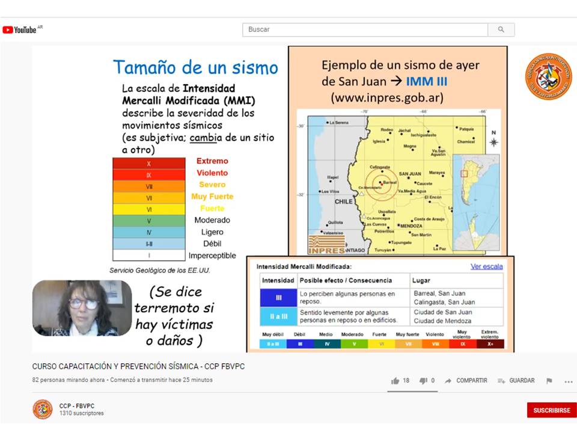Click the 'Tamaño de un sismo' heading
This screenshot has height=433, width=577.
pos(195,67)
